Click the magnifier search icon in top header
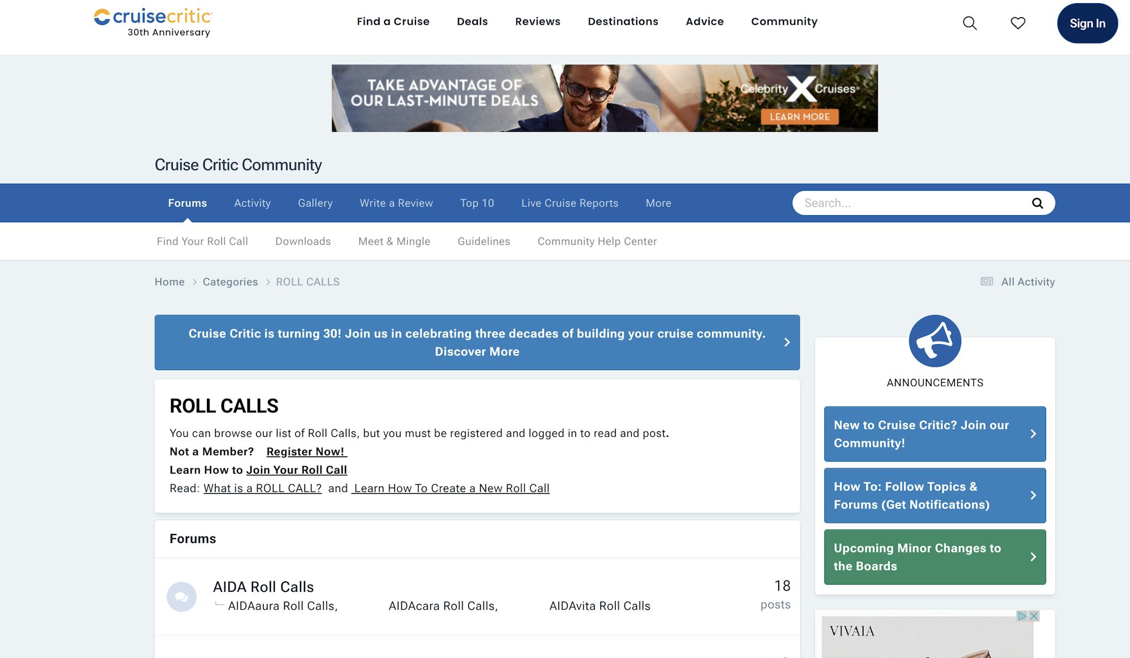The width and height of the screenshot is (1130, 658). click(x=969, y=23)
